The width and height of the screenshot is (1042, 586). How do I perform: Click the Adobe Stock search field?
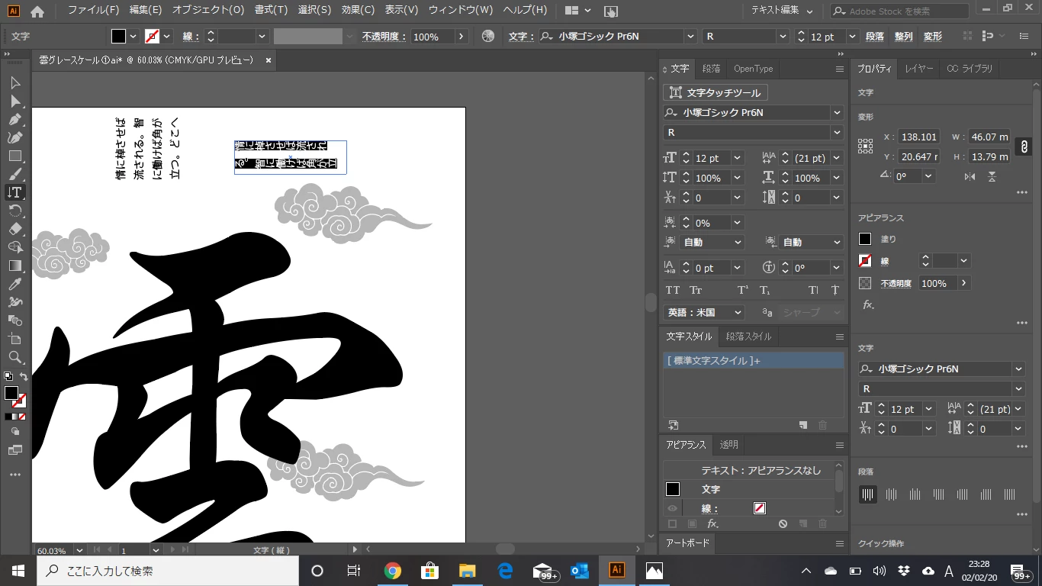coord(899,11)
